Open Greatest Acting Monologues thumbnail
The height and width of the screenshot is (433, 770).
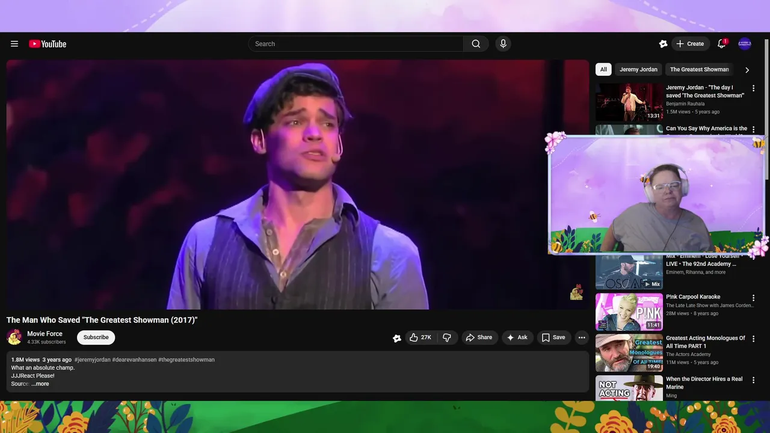click(629, 353)
